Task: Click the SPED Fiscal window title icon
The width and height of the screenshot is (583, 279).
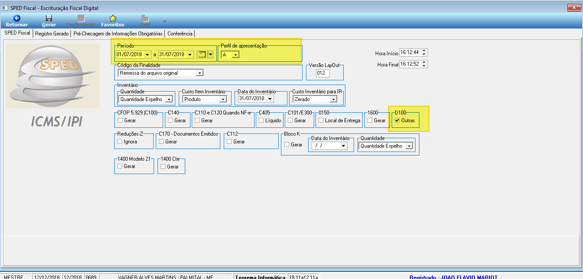Action: [x=4, y=8]
